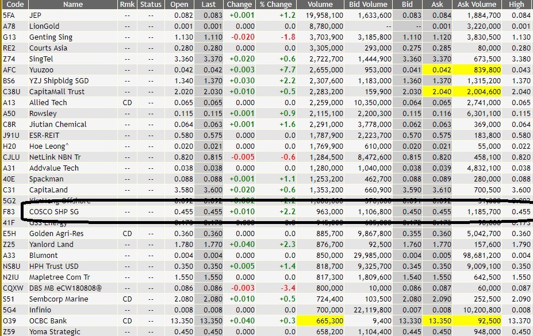Click the Ask column header
Screen dimensions: 533x336
click(437, 5)
